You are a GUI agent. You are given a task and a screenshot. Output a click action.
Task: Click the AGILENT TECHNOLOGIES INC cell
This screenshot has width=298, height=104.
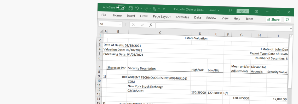tap(158, 78)
